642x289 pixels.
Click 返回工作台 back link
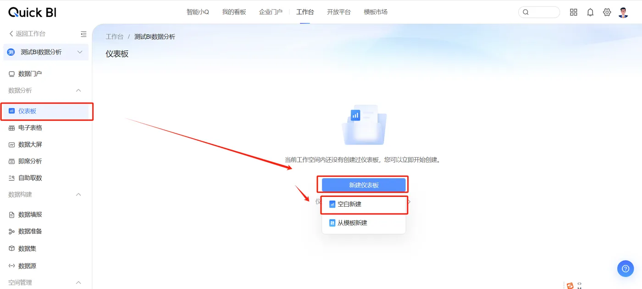pyautogui.click(x=28, y=33)
